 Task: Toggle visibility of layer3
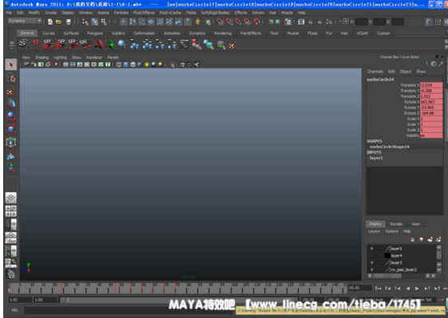pos(371,263)
